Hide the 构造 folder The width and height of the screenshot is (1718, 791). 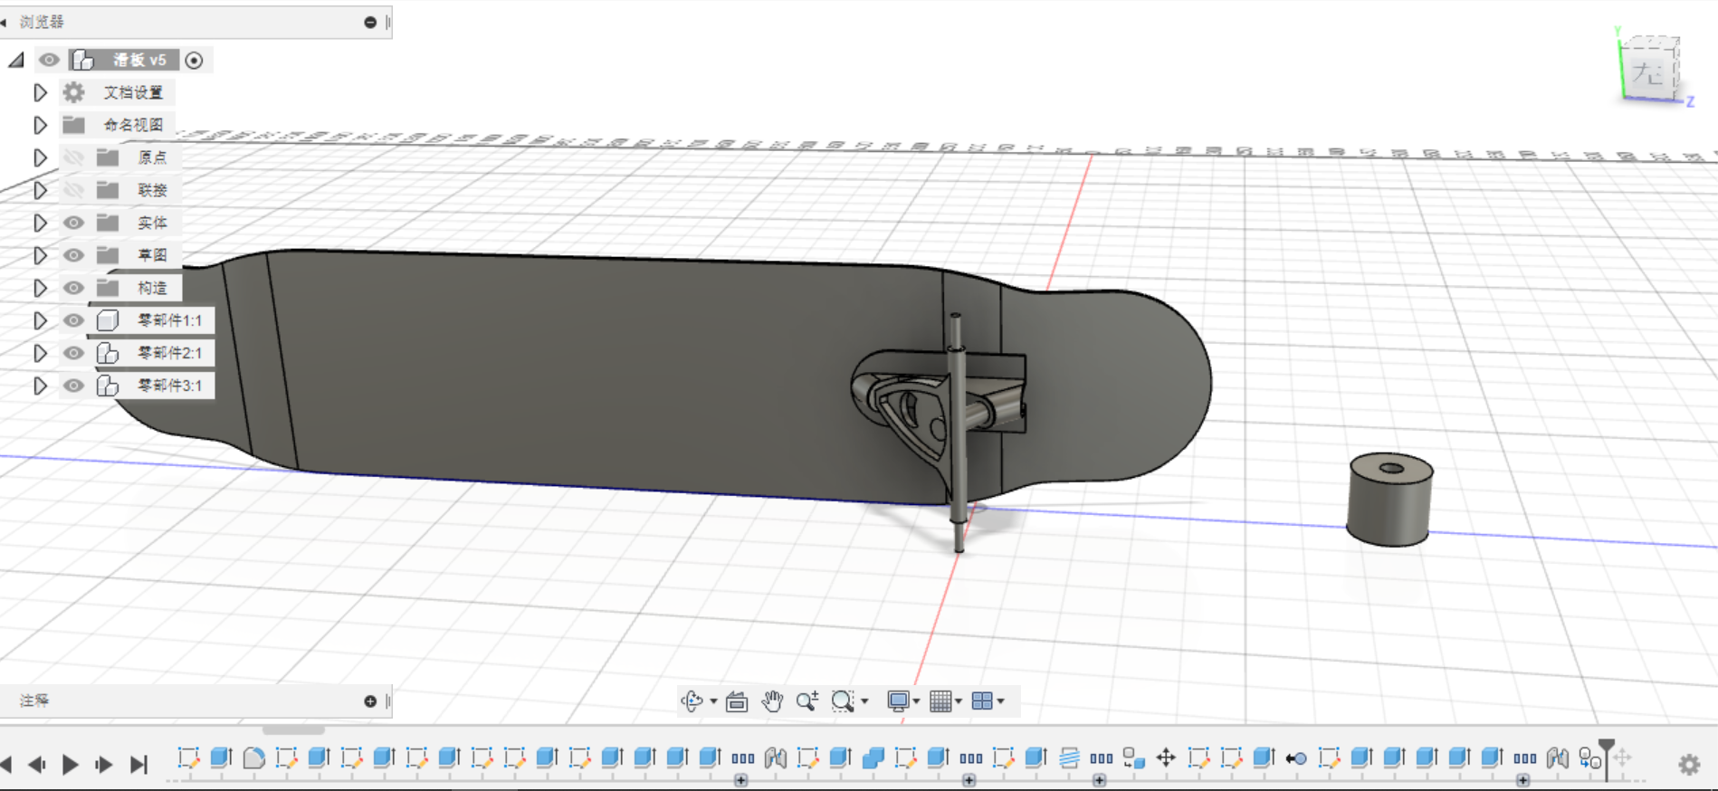pyautogui.click(x=74, y=288)
